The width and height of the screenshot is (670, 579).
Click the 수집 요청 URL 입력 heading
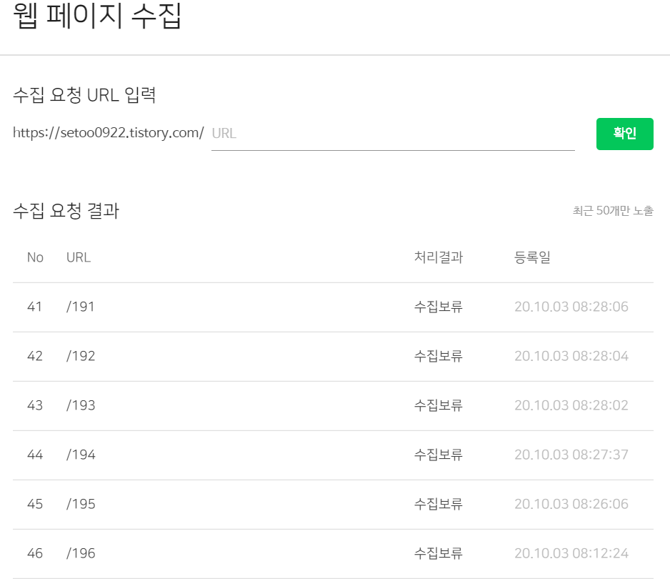(84, 95)
